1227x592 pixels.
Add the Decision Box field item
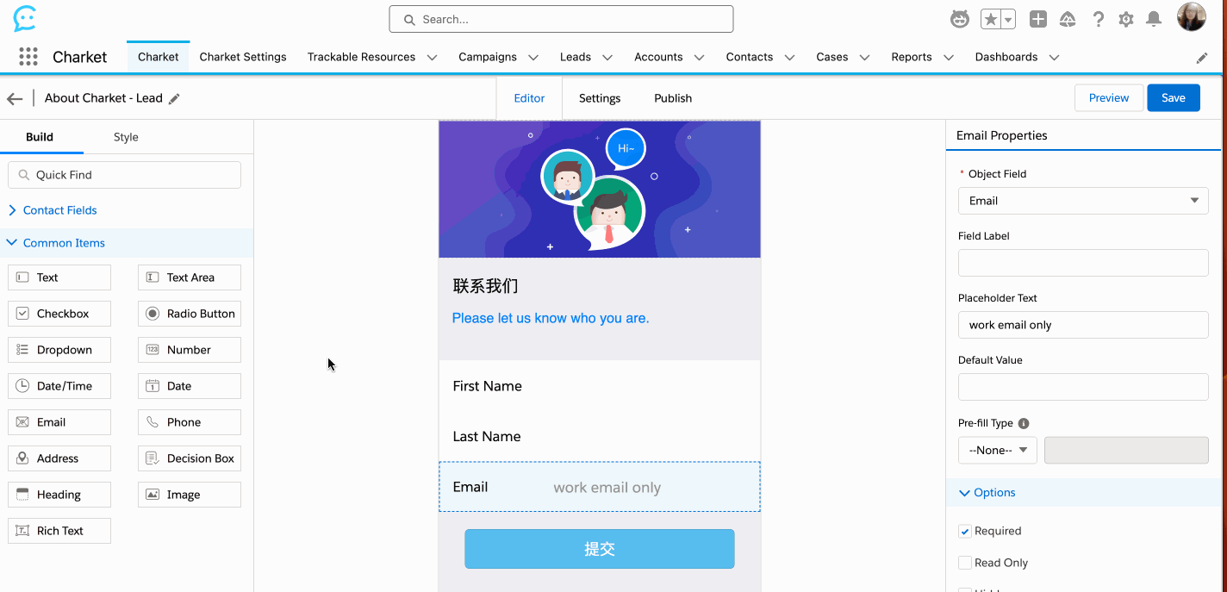[190, 458]
